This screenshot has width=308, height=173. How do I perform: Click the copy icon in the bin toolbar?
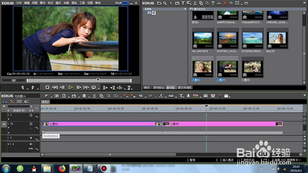pos(201,3)
